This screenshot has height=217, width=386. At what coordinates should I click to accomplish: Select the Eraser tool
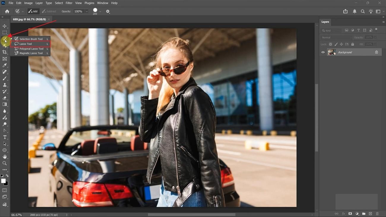[4, 98]
